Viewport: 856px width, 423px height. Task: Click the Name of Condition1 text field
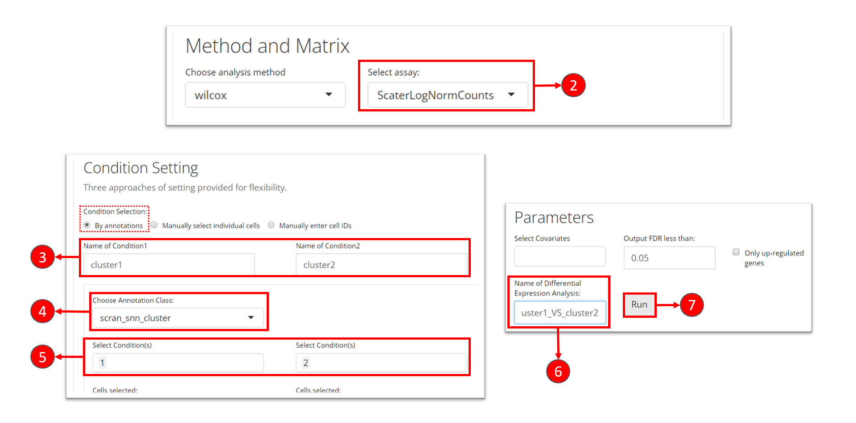pos(169,265)
